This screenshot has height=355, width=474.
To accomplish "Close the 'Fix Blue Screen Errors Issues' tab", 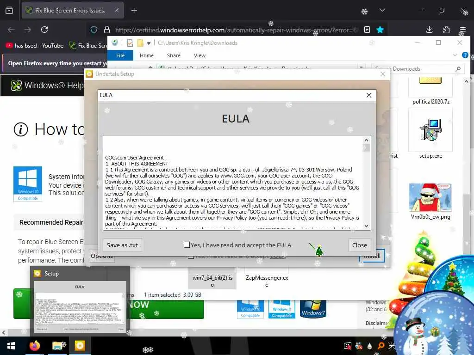I will [117, 10].
